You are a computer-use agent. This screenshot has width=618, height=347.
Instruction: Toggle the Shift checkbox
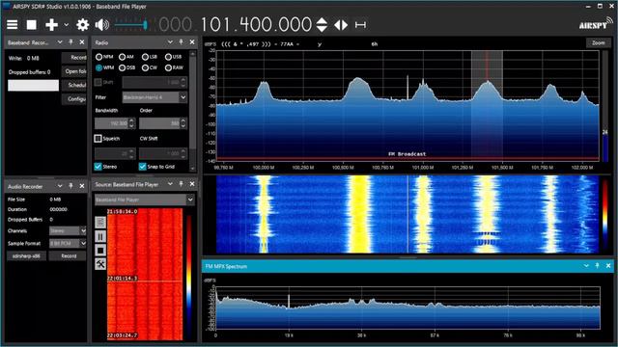point(98,82)
